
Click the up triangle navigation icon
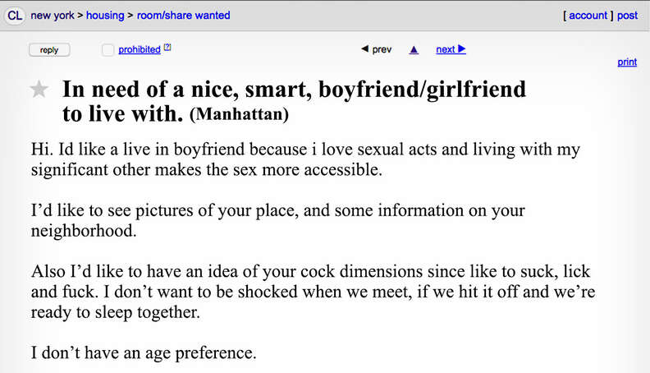tap(414, 50)
